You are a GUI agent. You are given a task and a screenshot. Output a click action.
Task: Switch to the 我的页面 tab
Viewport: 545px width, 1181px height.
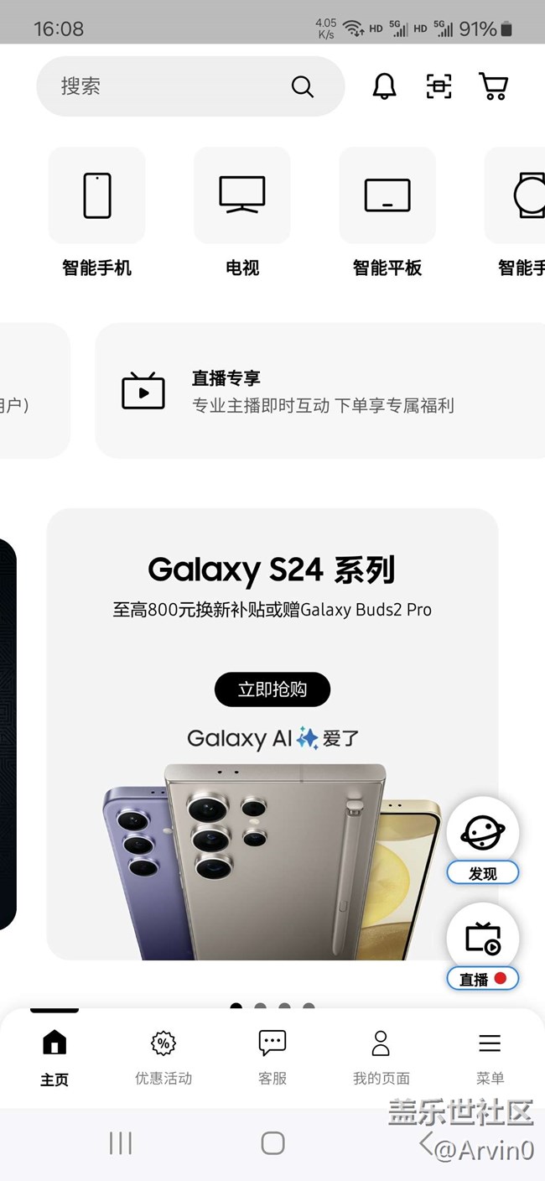tap(381, 1058)
